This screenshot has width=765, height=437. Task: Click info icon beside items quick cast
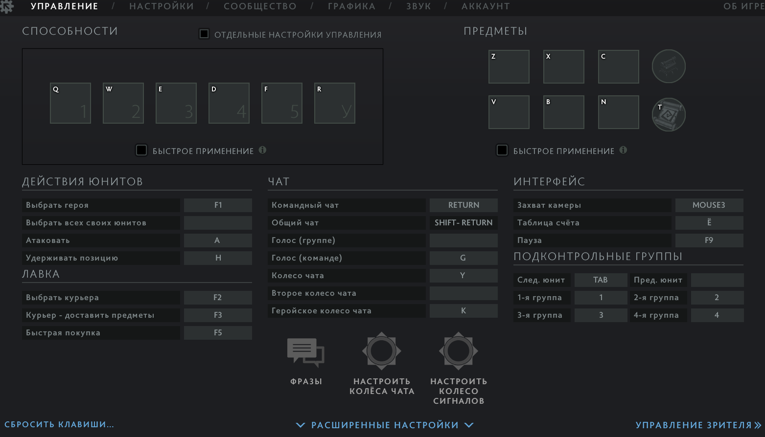(x=623, y=150)
